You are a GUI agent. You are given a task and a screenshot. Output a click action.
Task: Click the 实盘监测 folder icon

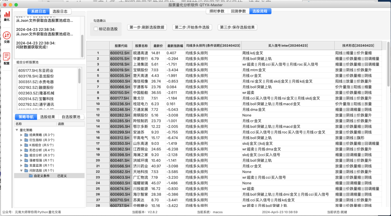(x=26, y=165)
